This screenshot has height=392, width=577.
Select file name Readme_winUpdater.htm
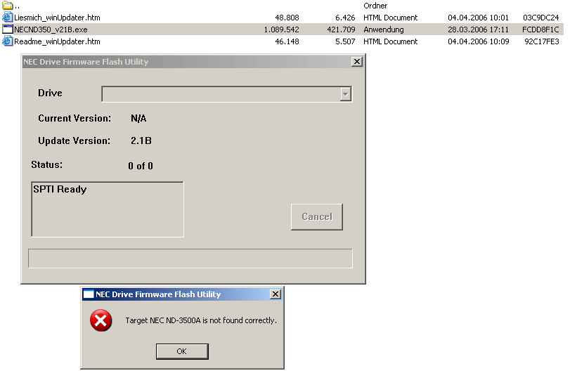[57, 41]
